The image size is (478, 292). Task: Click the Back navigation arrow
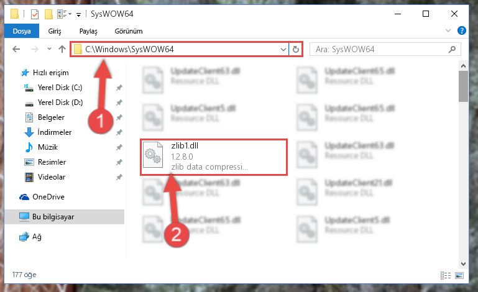16,49
